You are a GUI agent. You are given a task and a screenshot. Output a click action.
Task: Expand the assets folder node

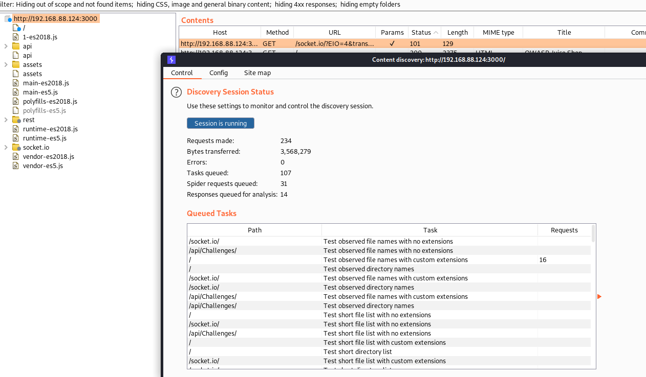coord(6,65)
